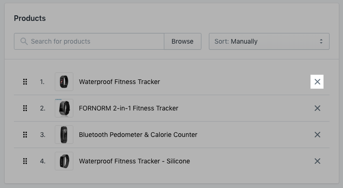The image size is (343, 188).
Task: Remove Waterproof Fitness Tracker from list
Action: point(317,82)
